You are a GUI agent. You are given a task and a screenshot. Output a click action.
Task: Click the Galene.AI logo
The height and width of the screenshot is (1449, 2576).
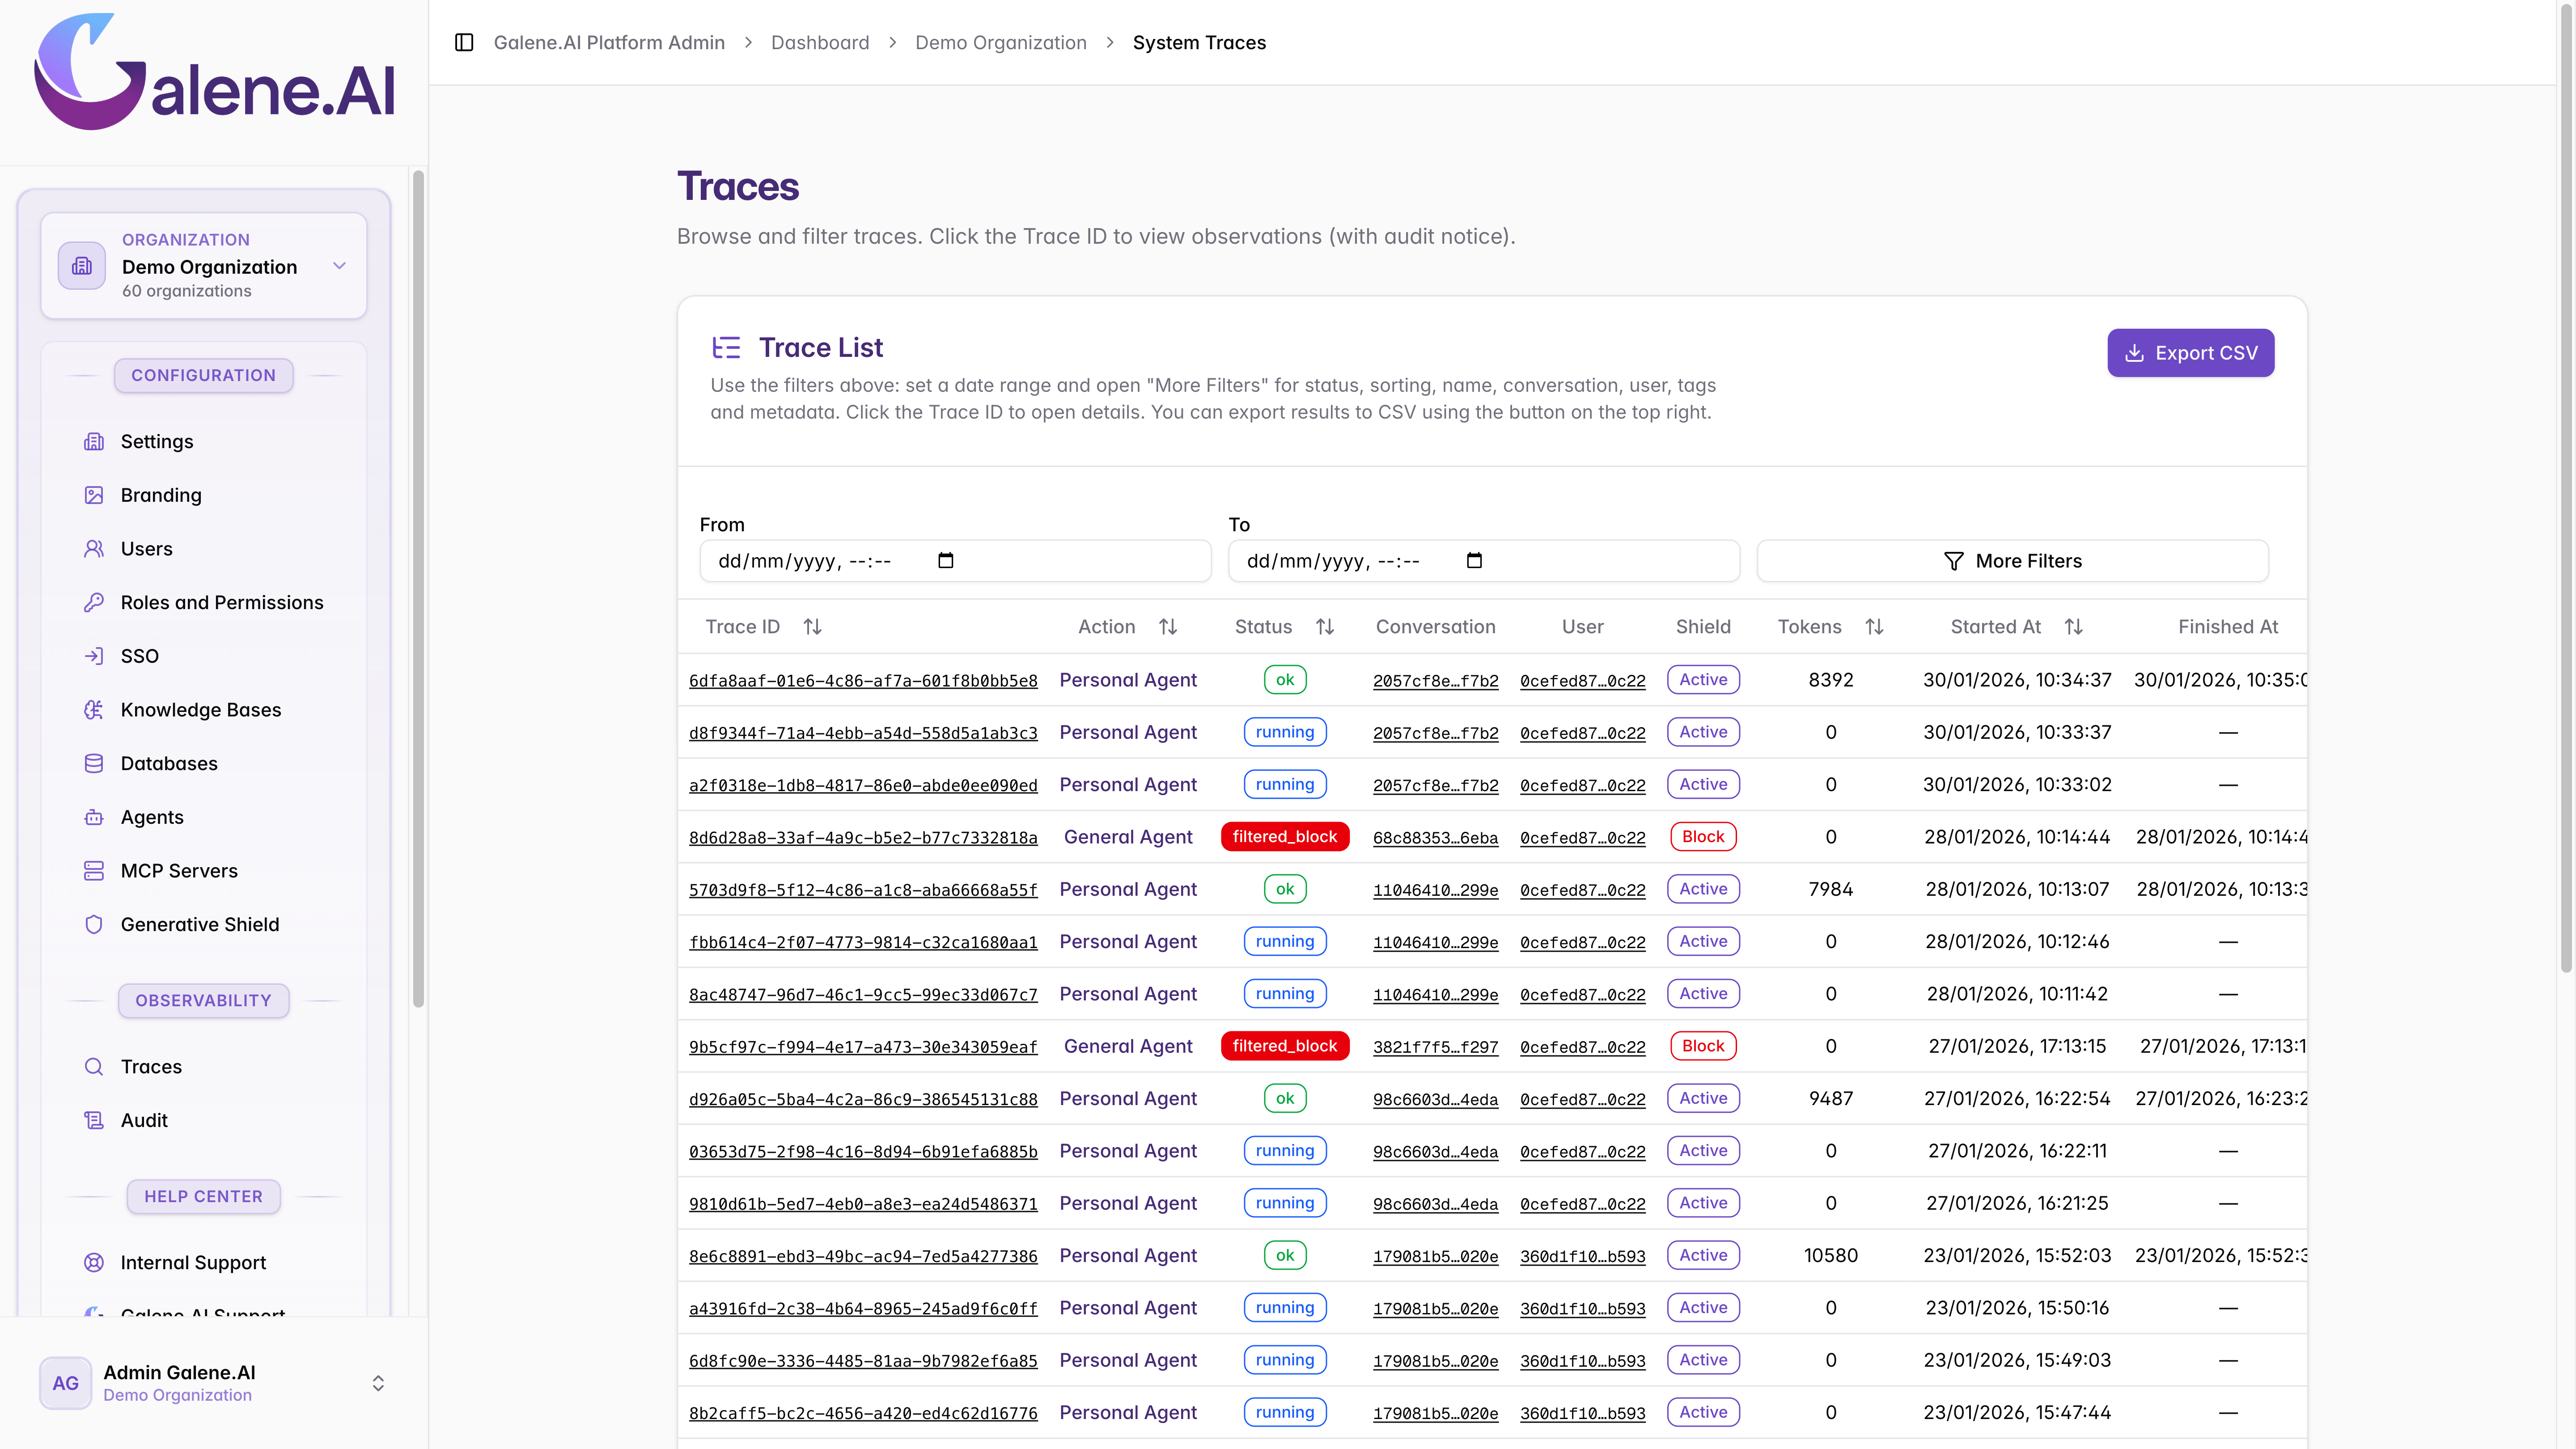(215, 72)
